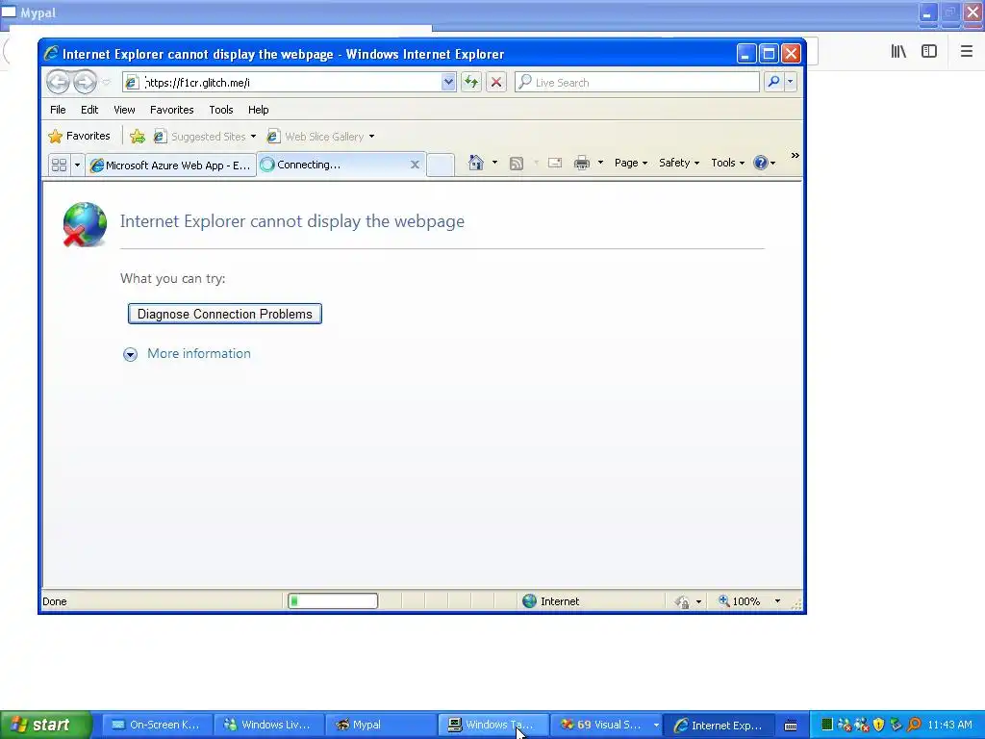This screenshot has height=739, width=985.
Task: Click the address bar with f1cr.glitch.me URL
Action: [282, 83]
